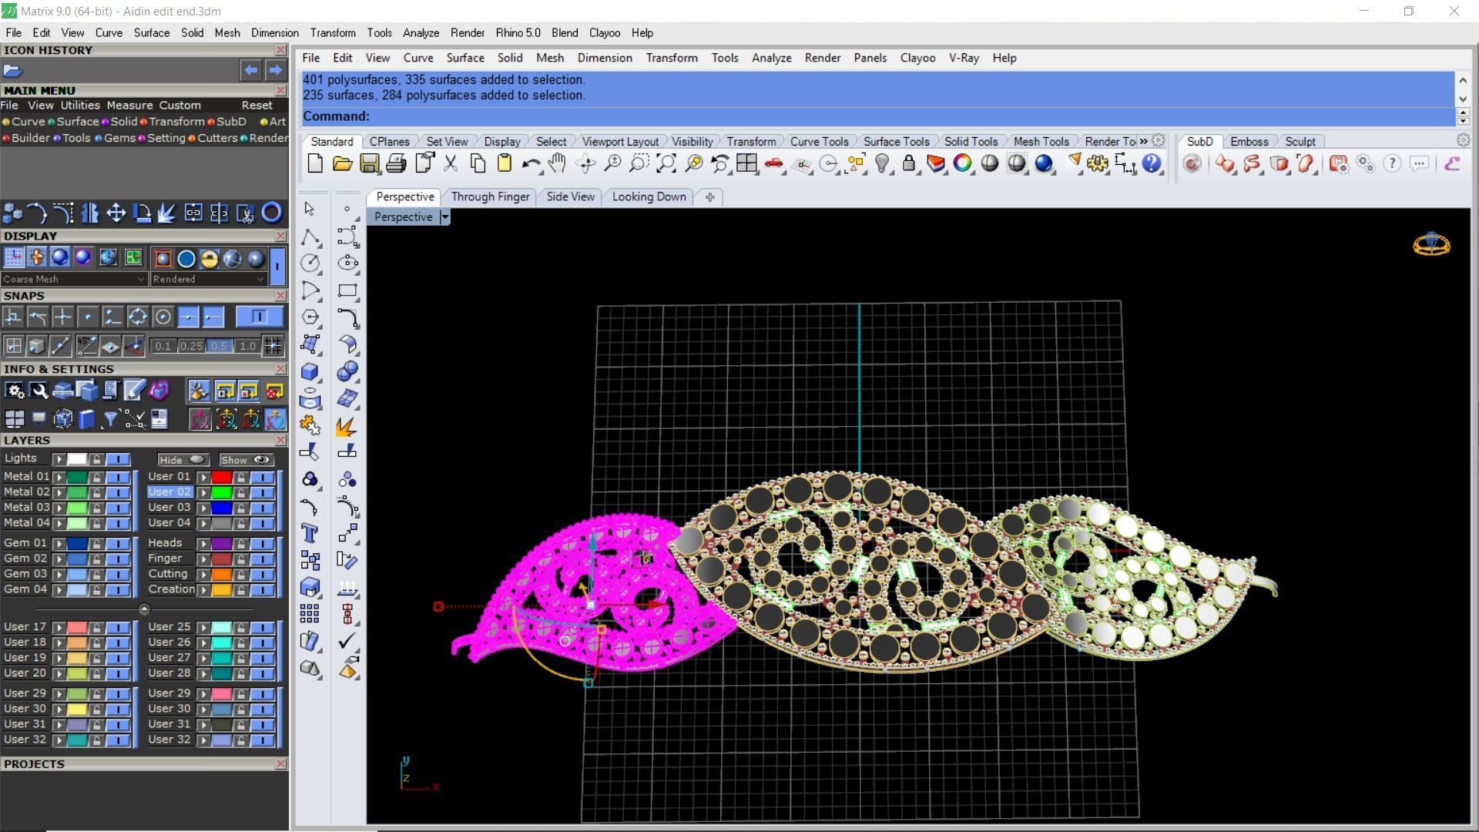Toggle lock on Heads layer

(241, 543)
